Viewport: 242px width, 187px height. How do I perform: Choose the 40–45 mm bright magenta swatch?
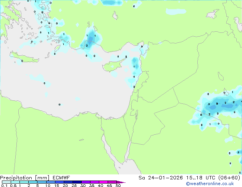103,182
